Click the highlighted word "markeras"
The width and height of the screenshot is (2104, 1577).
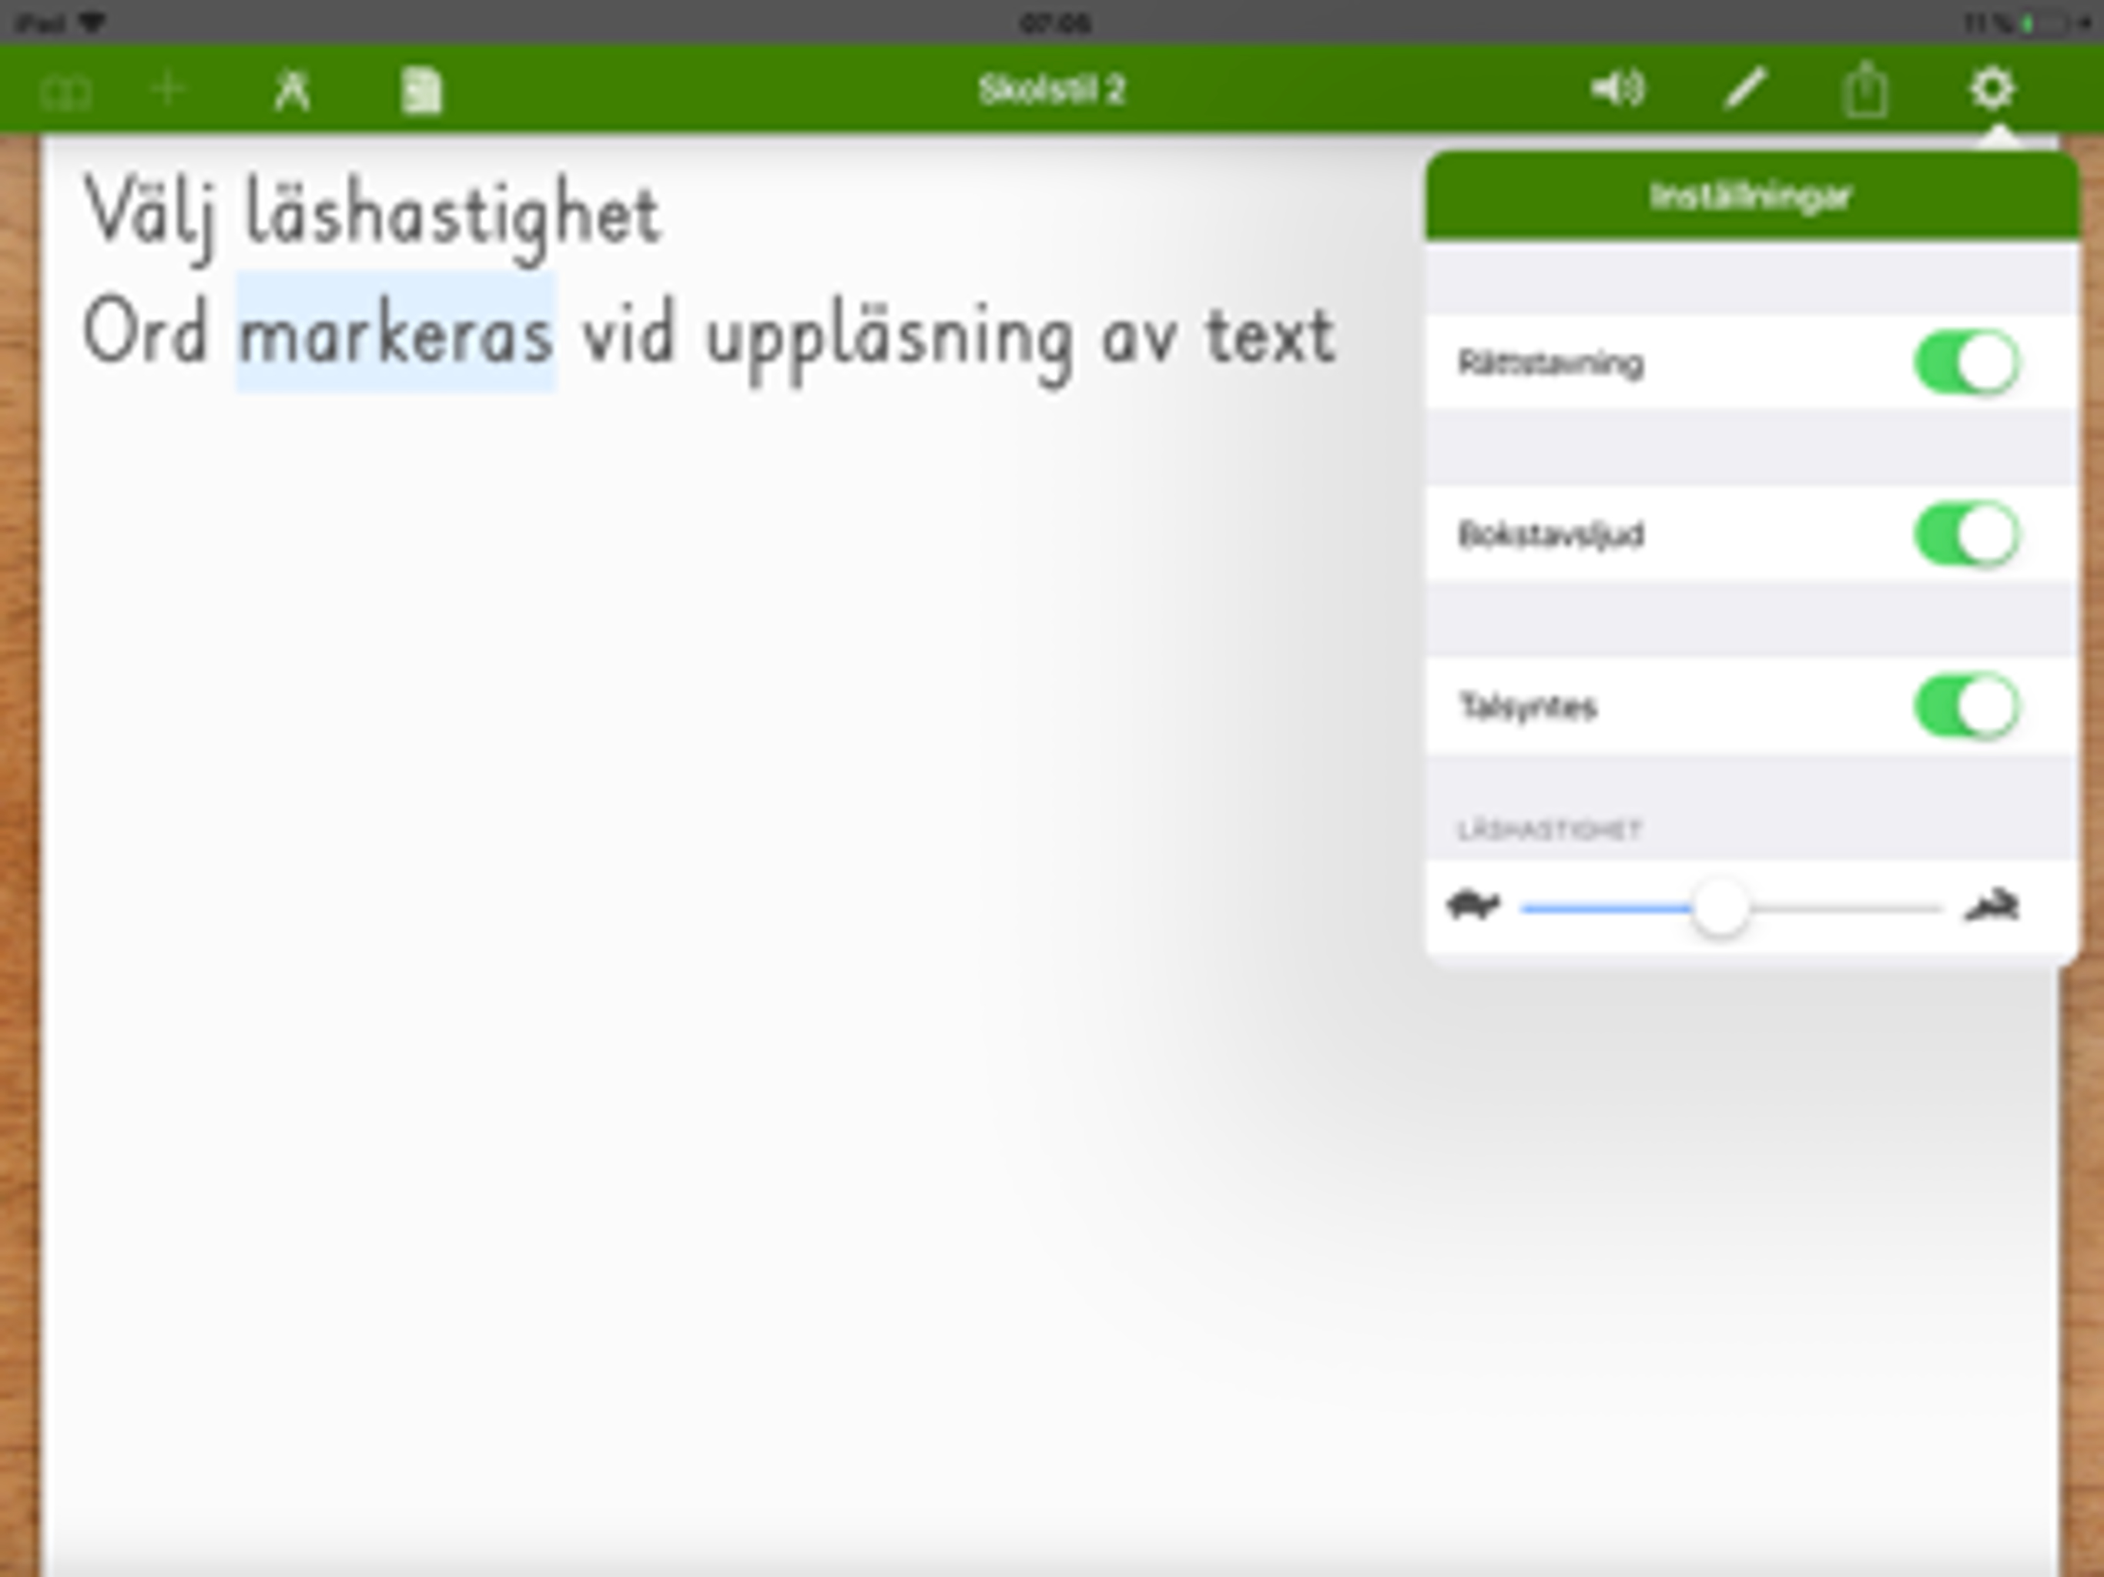(395, 335)
